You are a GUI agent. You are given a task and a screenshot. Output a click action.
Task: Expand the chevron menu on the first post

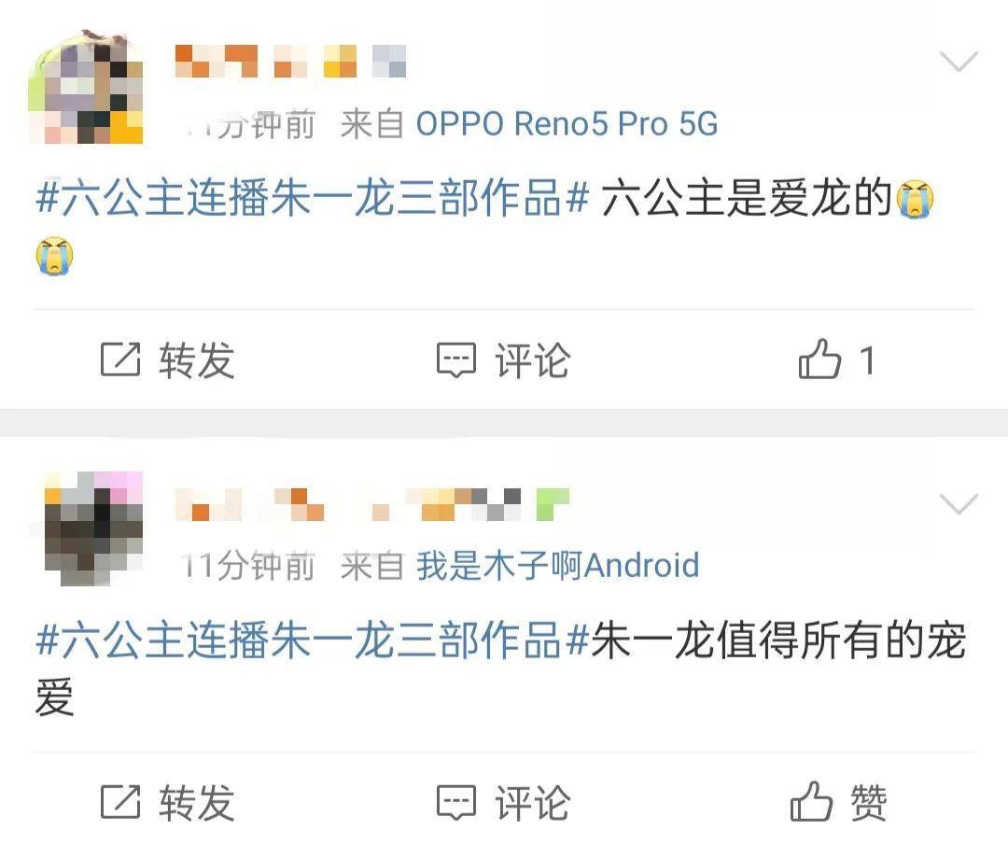pyautogui.click(x=959, y=61)
